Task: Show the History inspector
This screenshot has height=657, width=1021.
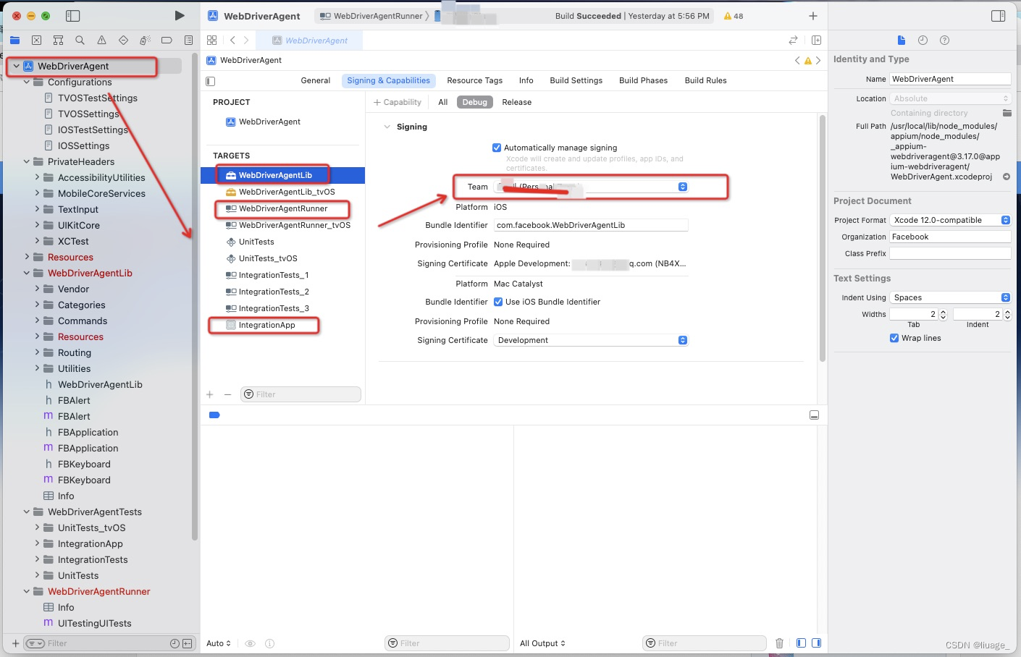Action: [923, 41]
